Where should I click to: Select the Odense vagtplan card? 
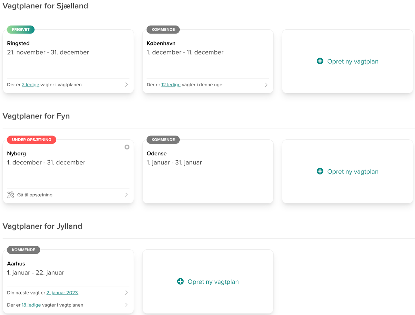(x=208, y=171)
